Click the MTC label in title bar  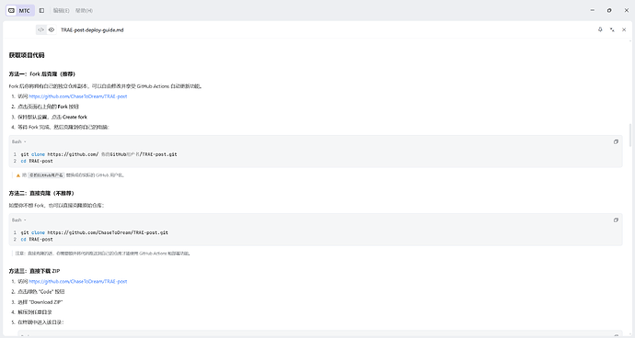pos(24,10)
